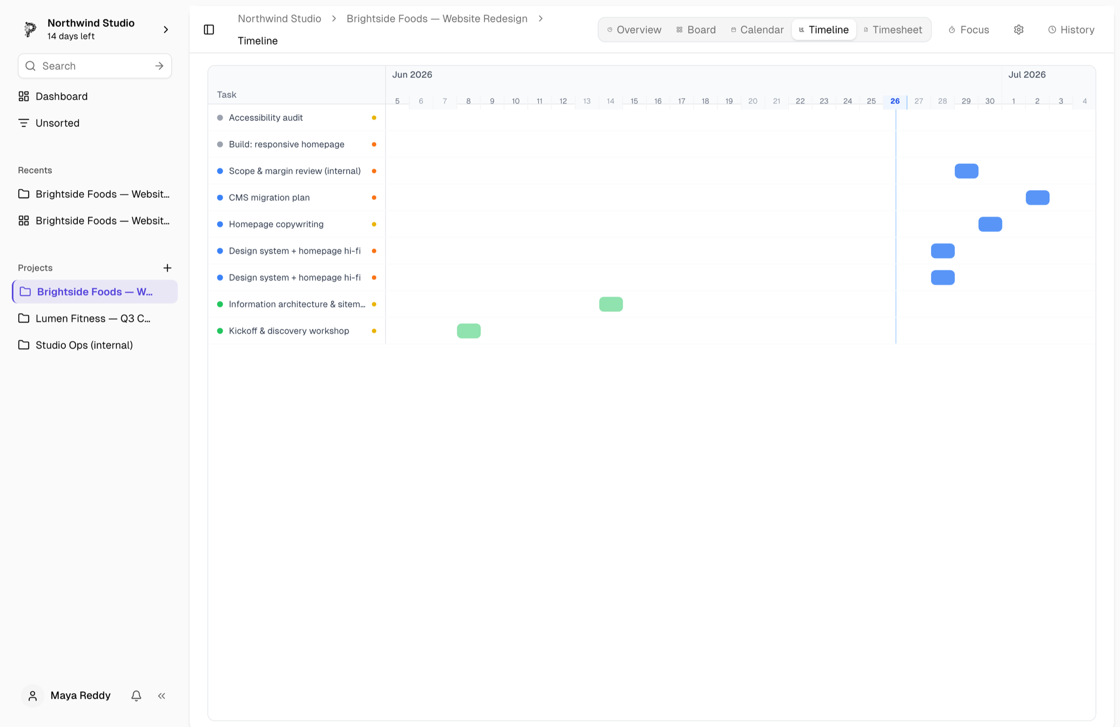Screen dimensions: 1120x727
Task: Switch to the Overview tab
Action: [634, 30]
